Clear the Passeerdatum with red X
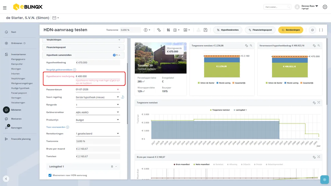This screenshot has width=331, height=186. click(118, 90)
